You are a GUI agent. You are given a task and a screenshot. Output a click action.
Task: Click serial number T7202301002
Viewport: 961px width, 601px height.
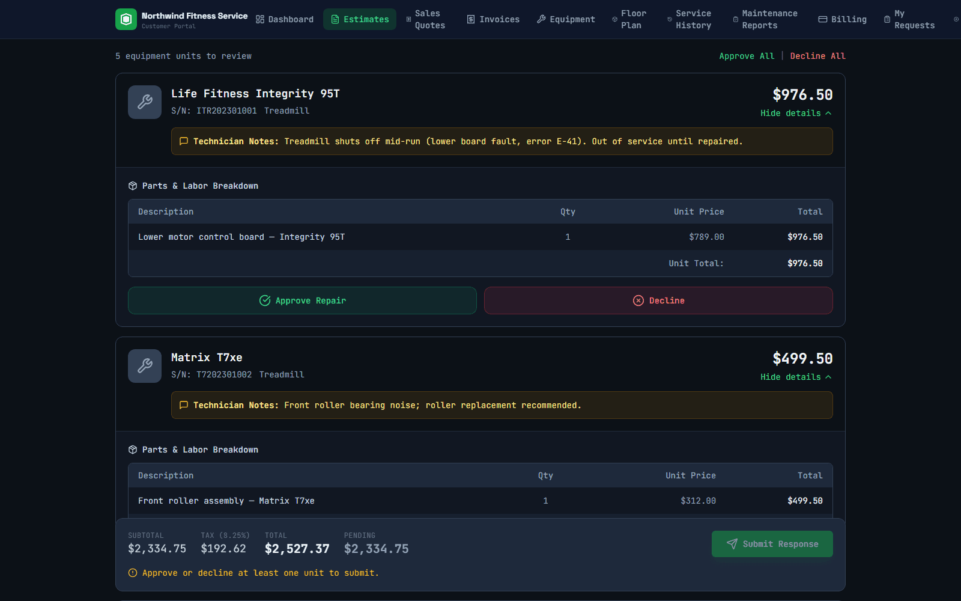click(224, 374)
